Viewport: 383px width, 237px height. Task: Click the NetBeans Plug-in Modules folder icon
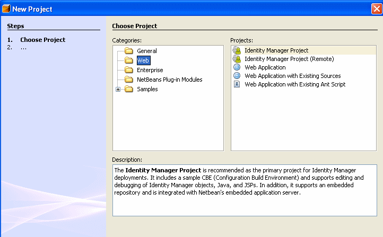coord(129,80)
